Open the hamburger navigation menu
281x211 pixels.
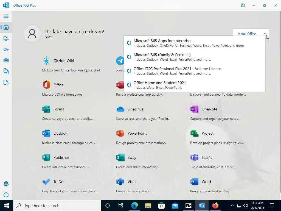click(x=6, y=16)
